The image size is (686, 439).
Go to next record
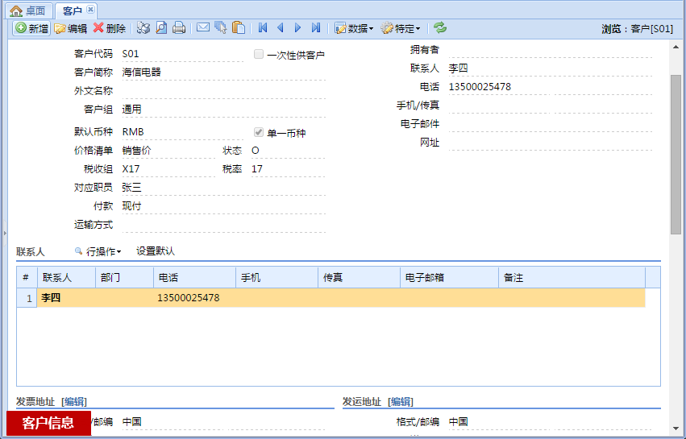pyautogui.click(x=298, y=28)
